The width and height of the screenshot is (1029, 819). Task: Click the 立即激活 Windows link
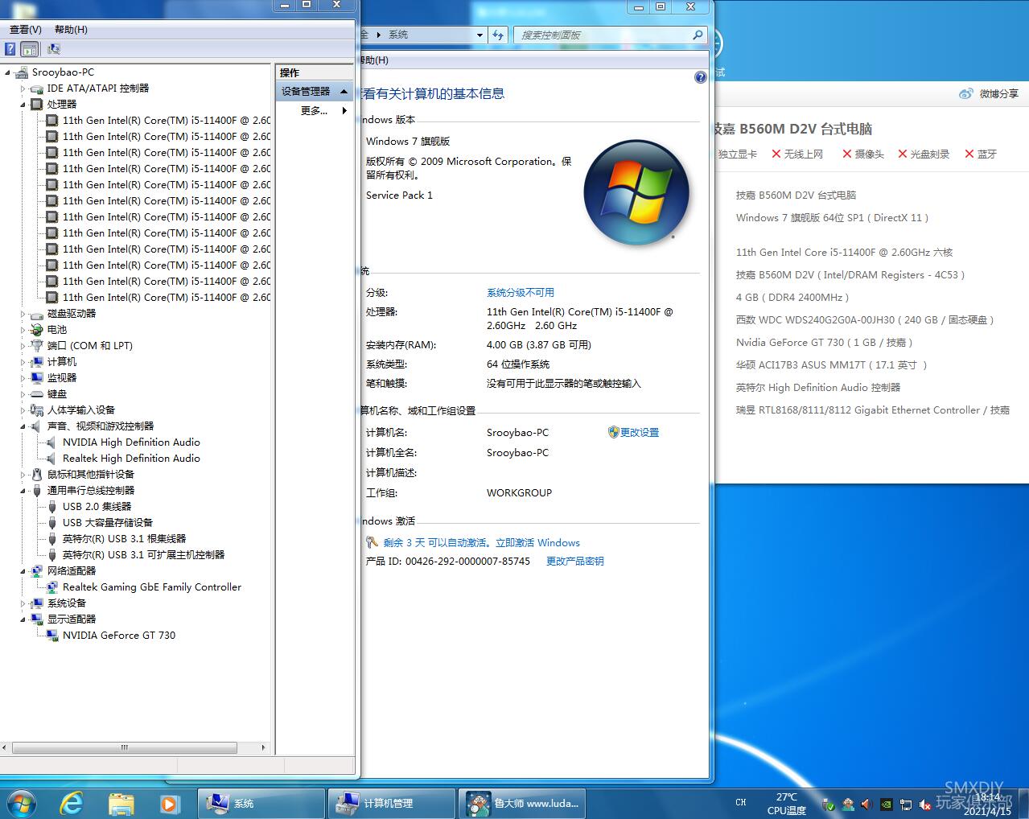pos(537,542)
